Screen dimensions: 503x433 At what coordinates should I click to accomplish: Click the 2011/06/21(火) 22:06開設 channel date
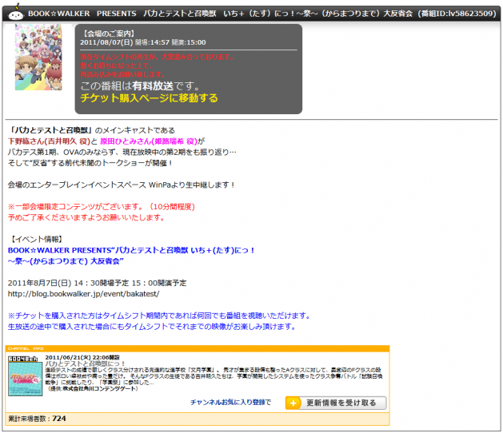tap(82, 357)
